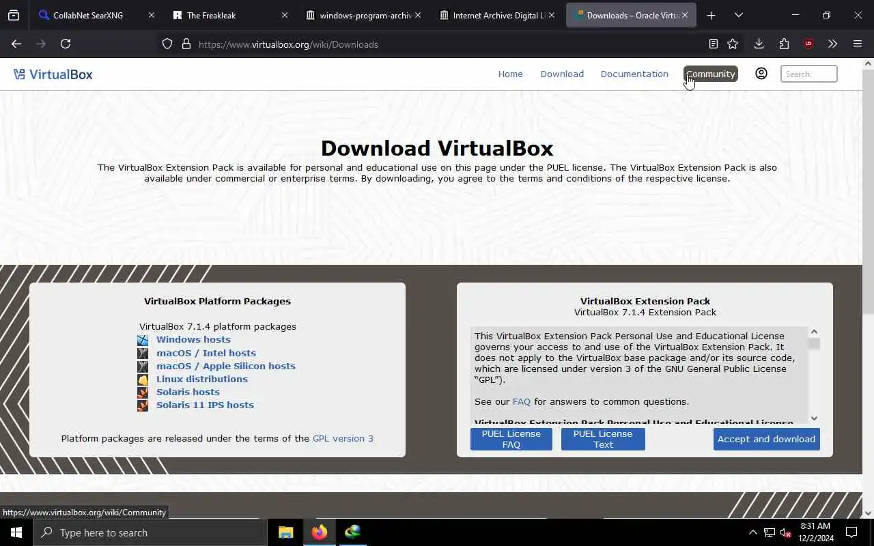
Task: Click the Solaris hosts link
Action: (188, 392)
